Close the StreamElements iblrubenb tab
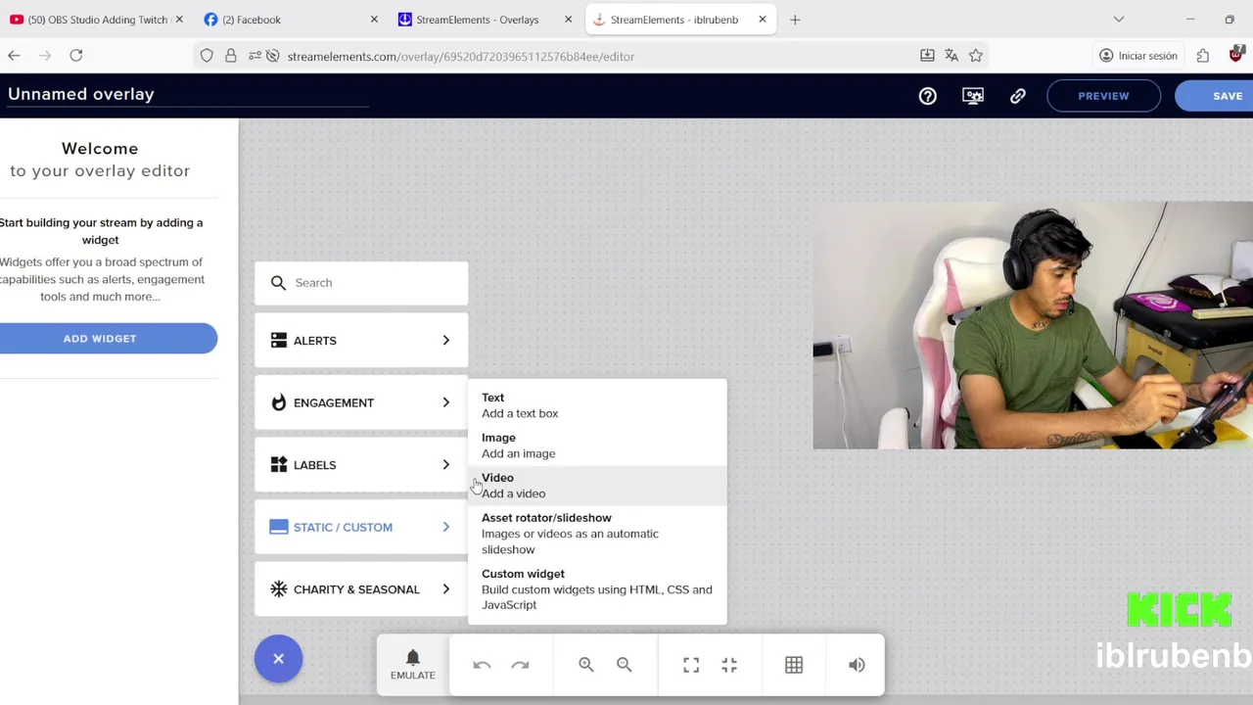This screenshot has height=705, width=1253. pos(762,20)
